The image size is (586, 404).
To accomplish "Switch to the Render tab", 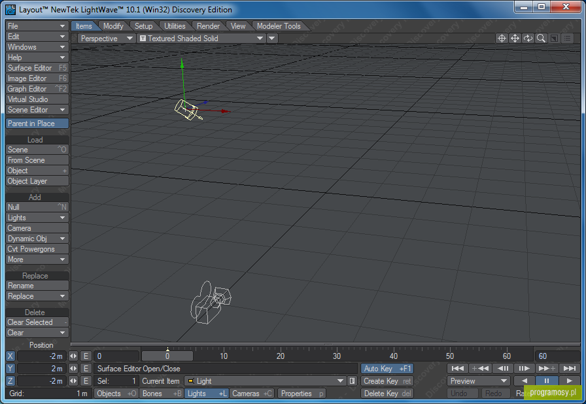I will tap(208, 25).
